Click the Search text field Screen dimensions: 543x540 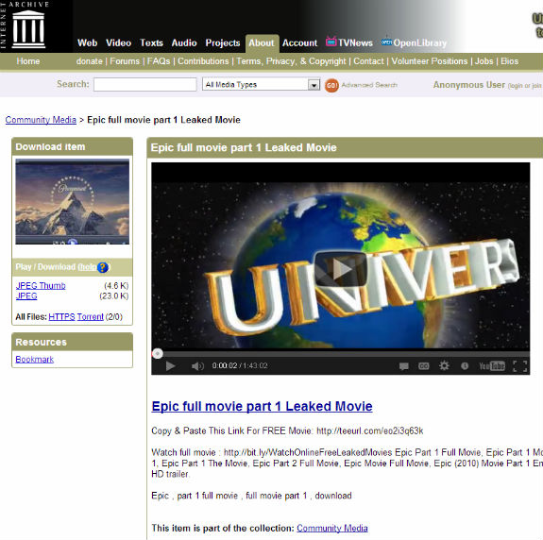point(145,84)
